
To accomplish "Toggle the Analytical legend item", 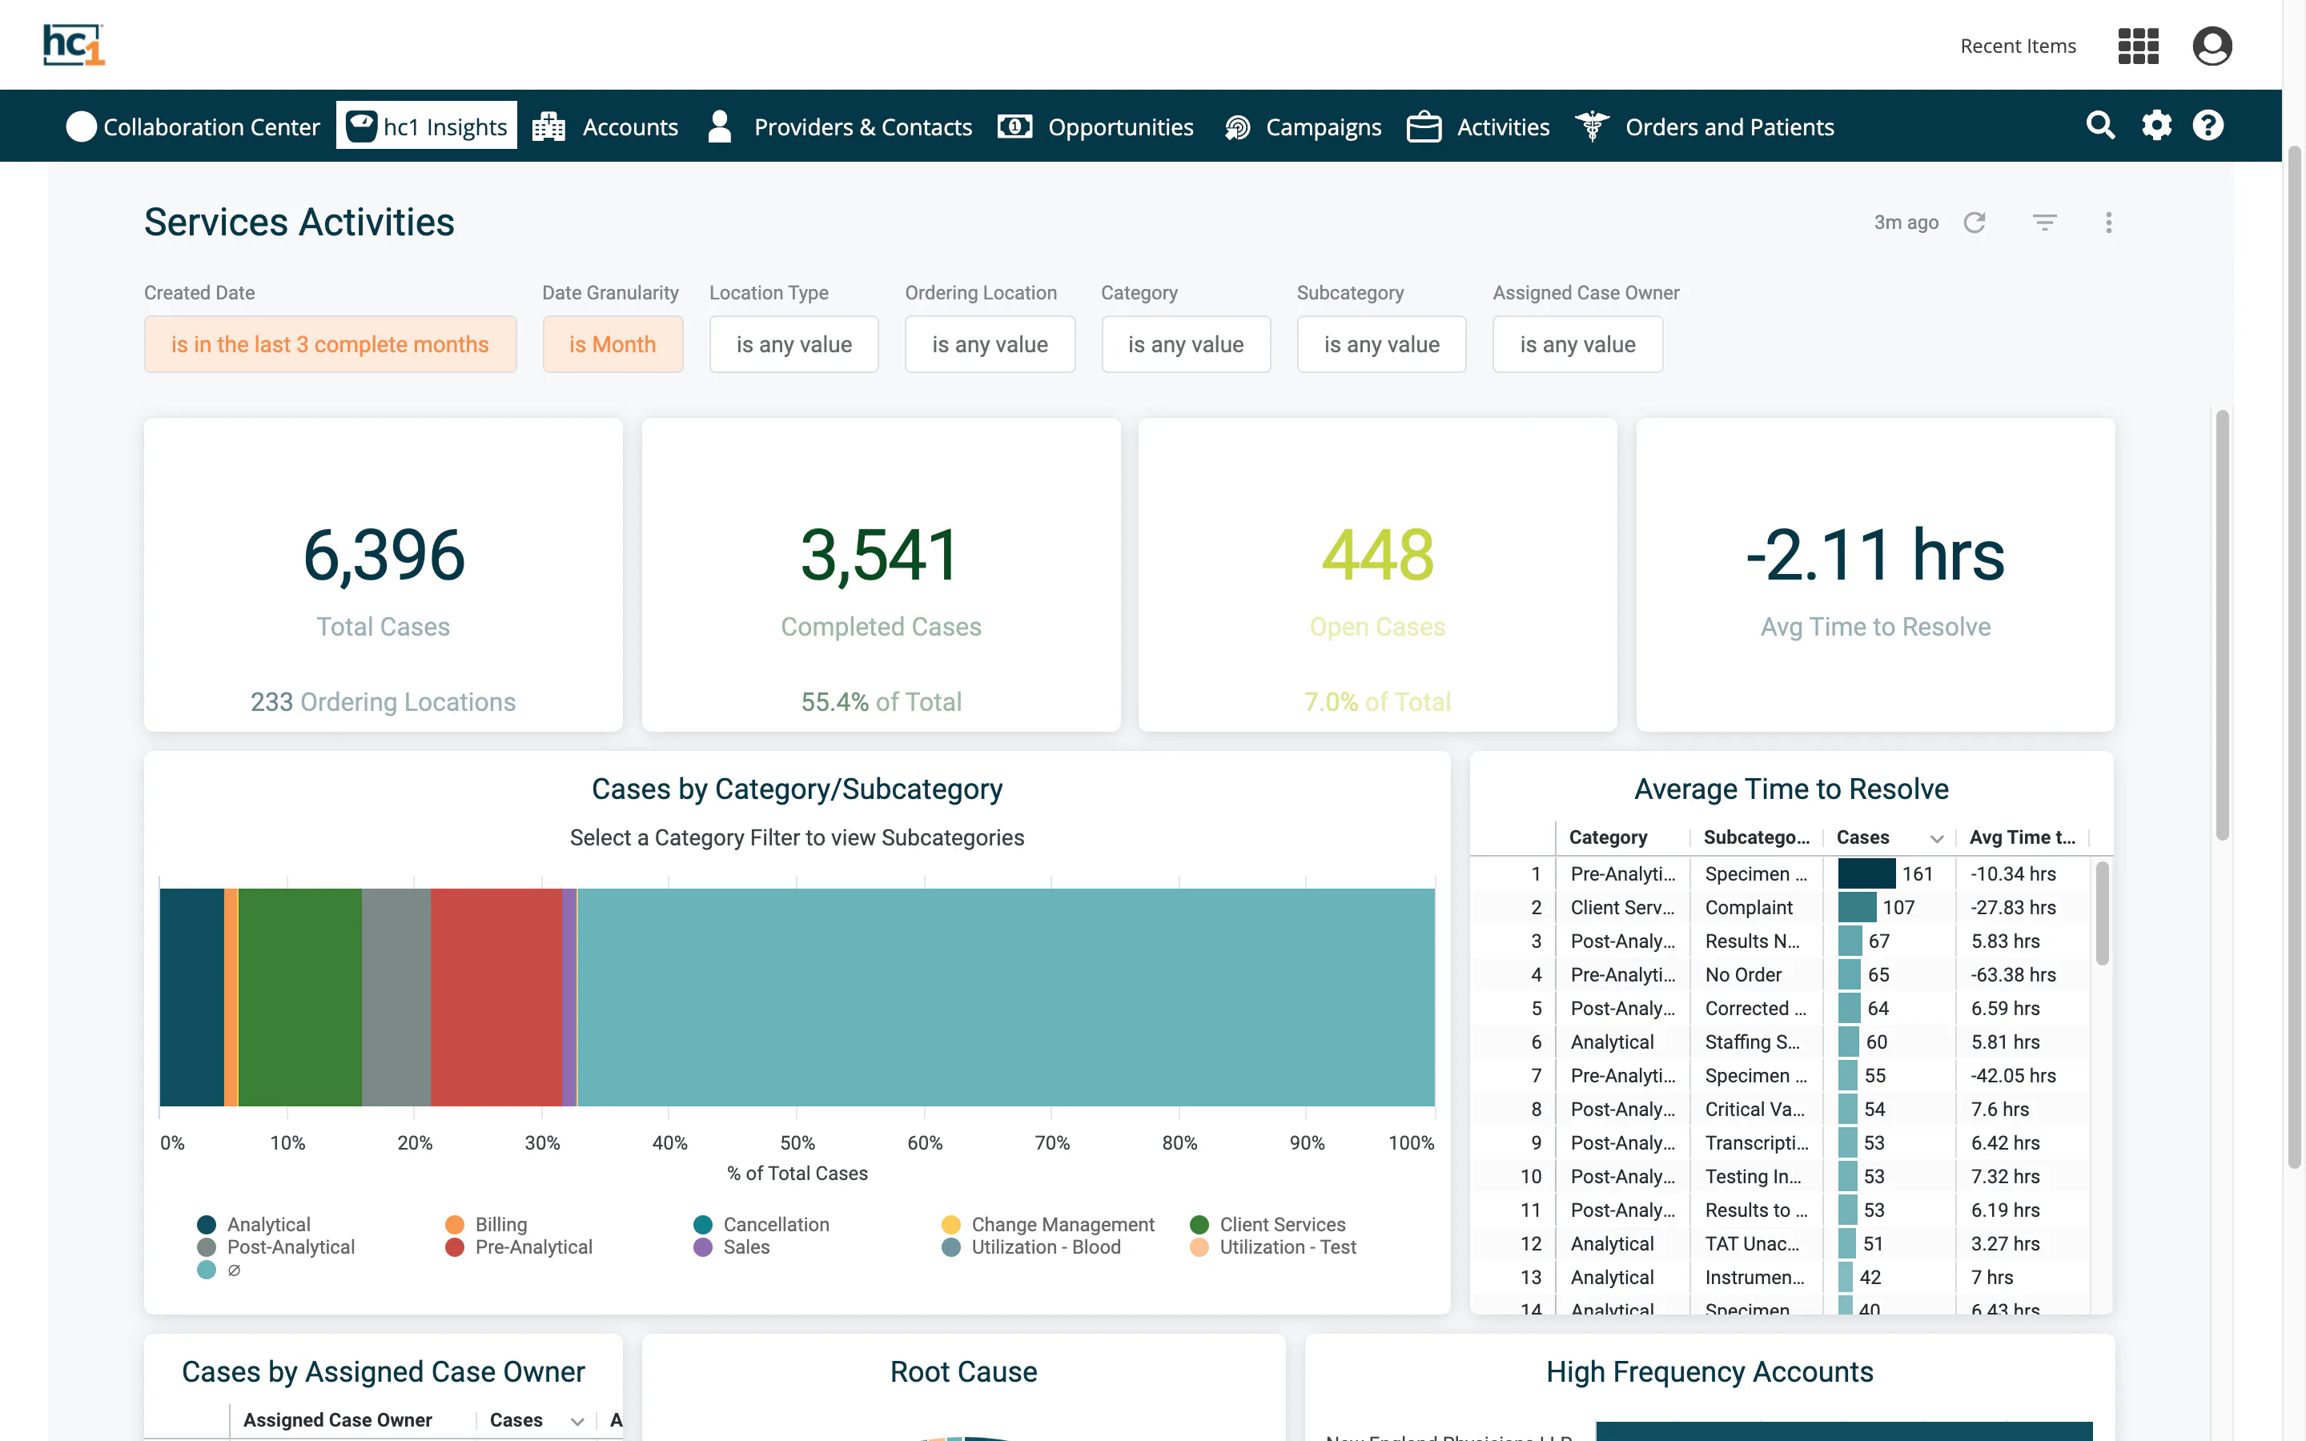I will (x=254, y=1224).
